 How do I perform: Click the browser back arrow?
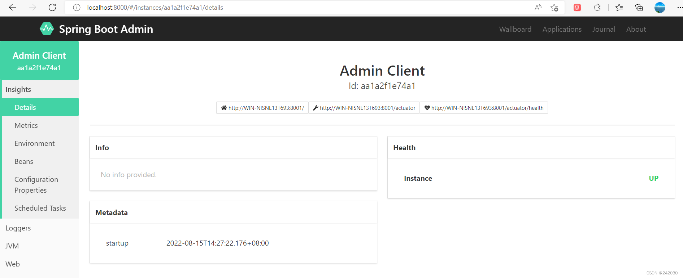(13, 8)
